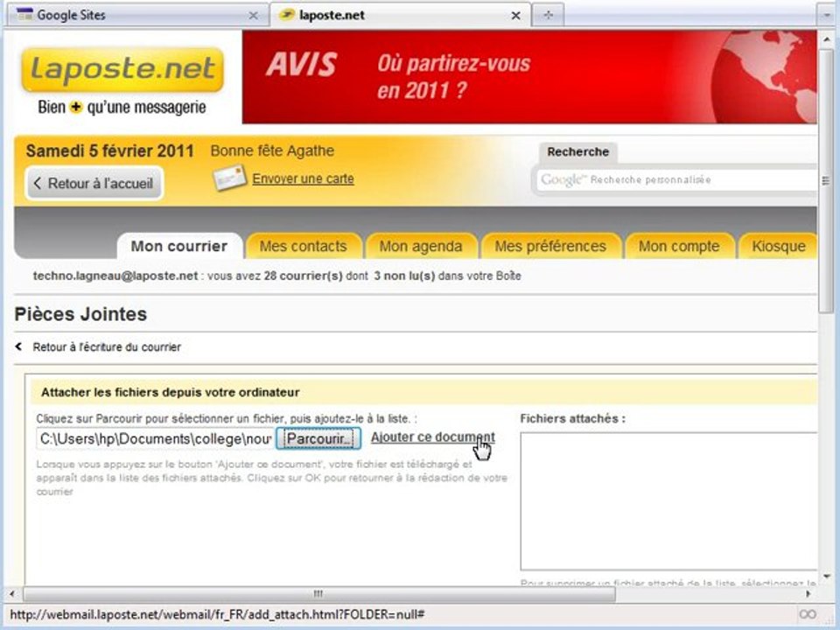Click the vertical scrollbar thumb
This screenshot has width=840, height=630.
point(826,181)
